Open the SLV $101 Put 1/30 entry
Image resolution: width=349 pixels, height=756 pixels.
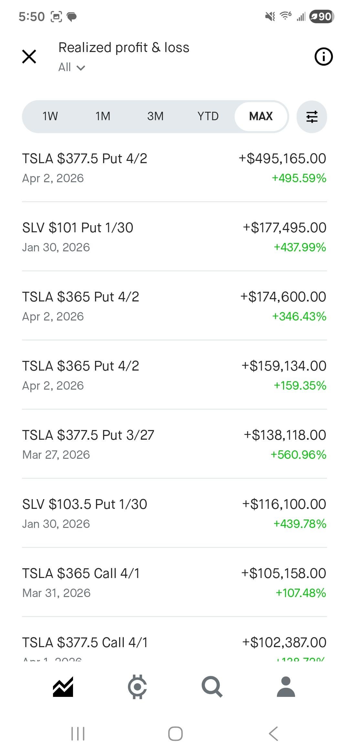174,237
